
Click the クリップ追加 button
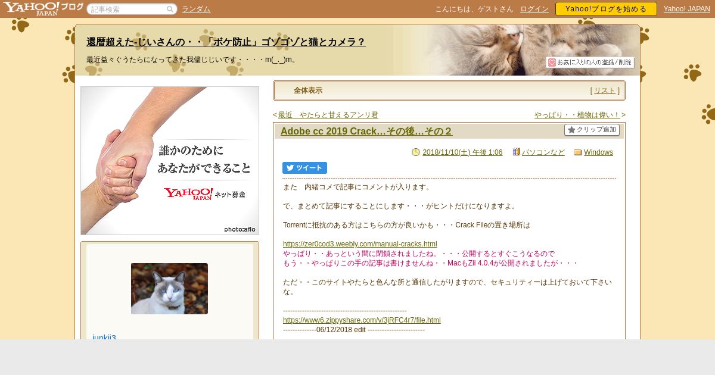(x=592, y=130)
